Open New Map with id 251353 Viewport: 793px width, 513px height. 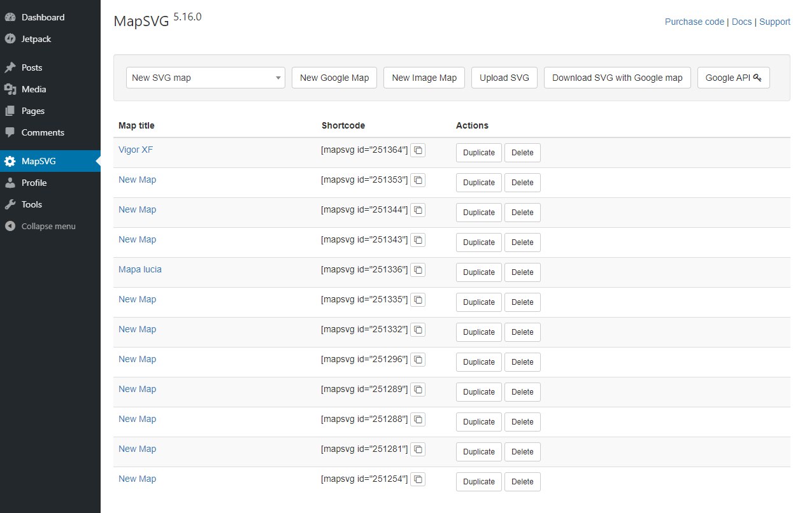point(137,179)
